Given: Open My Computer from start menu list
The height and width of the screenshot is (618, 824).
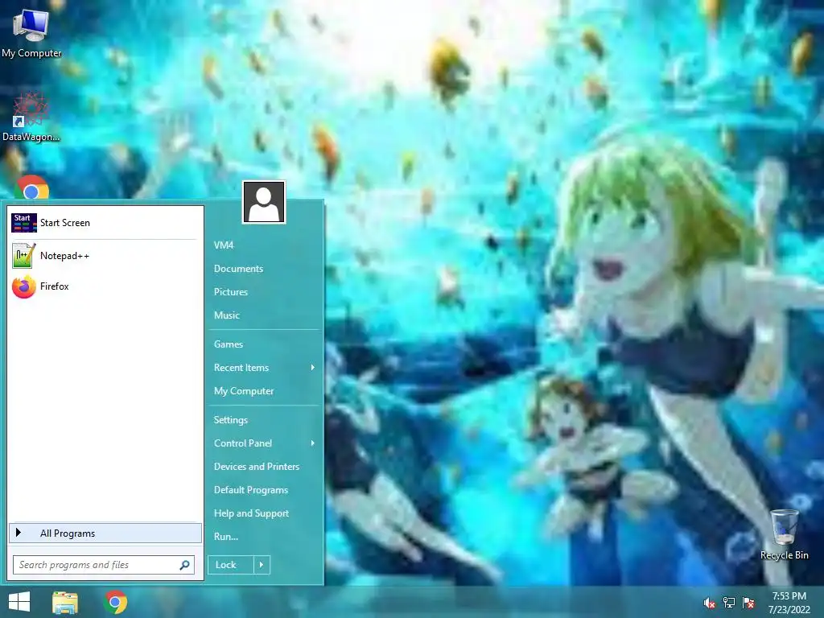Looking at the screenshot, I should pyautogui.click(x=244, y=391).
